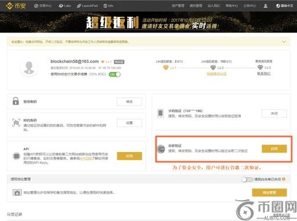Click the Lv.2 identity verification link

(x=216, y=74)
